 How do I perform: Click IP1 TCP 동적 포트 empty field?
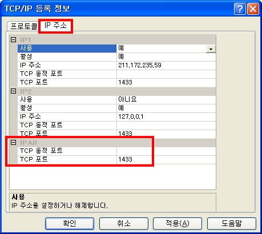click(166, 74)
